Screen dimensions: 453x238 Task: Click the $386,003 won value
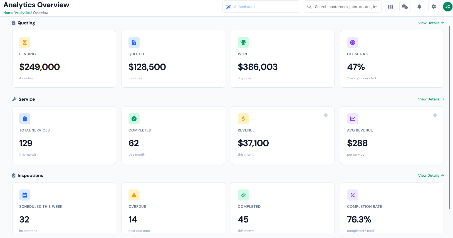(x=258, y=67)
